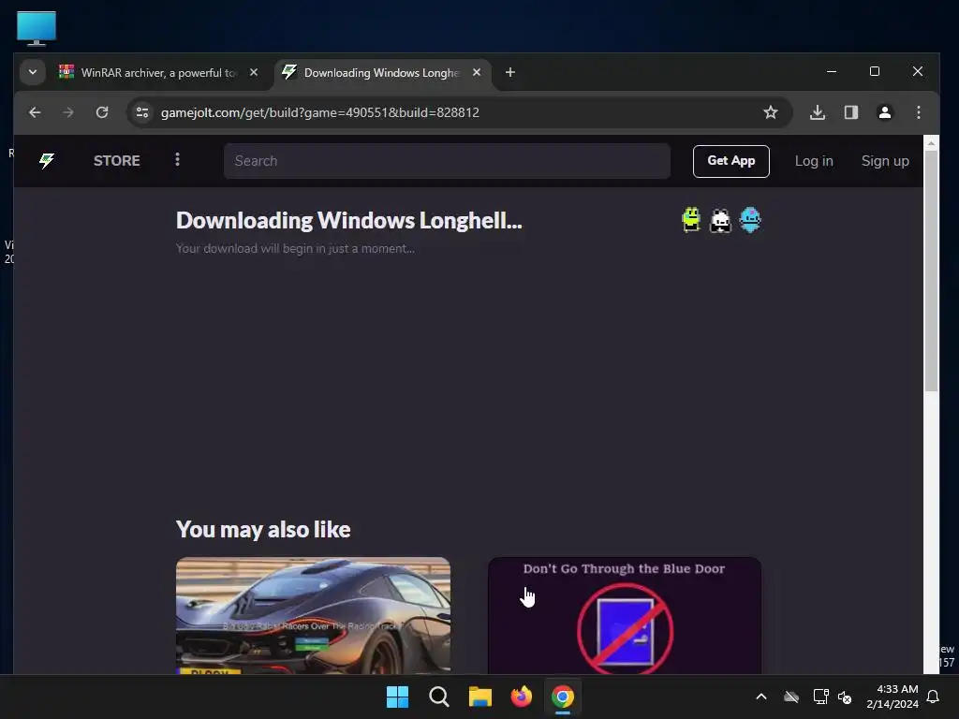Viewport: 959px width, 719px height.
Task: Click the browser forward arrow
Action: [68, 112]
